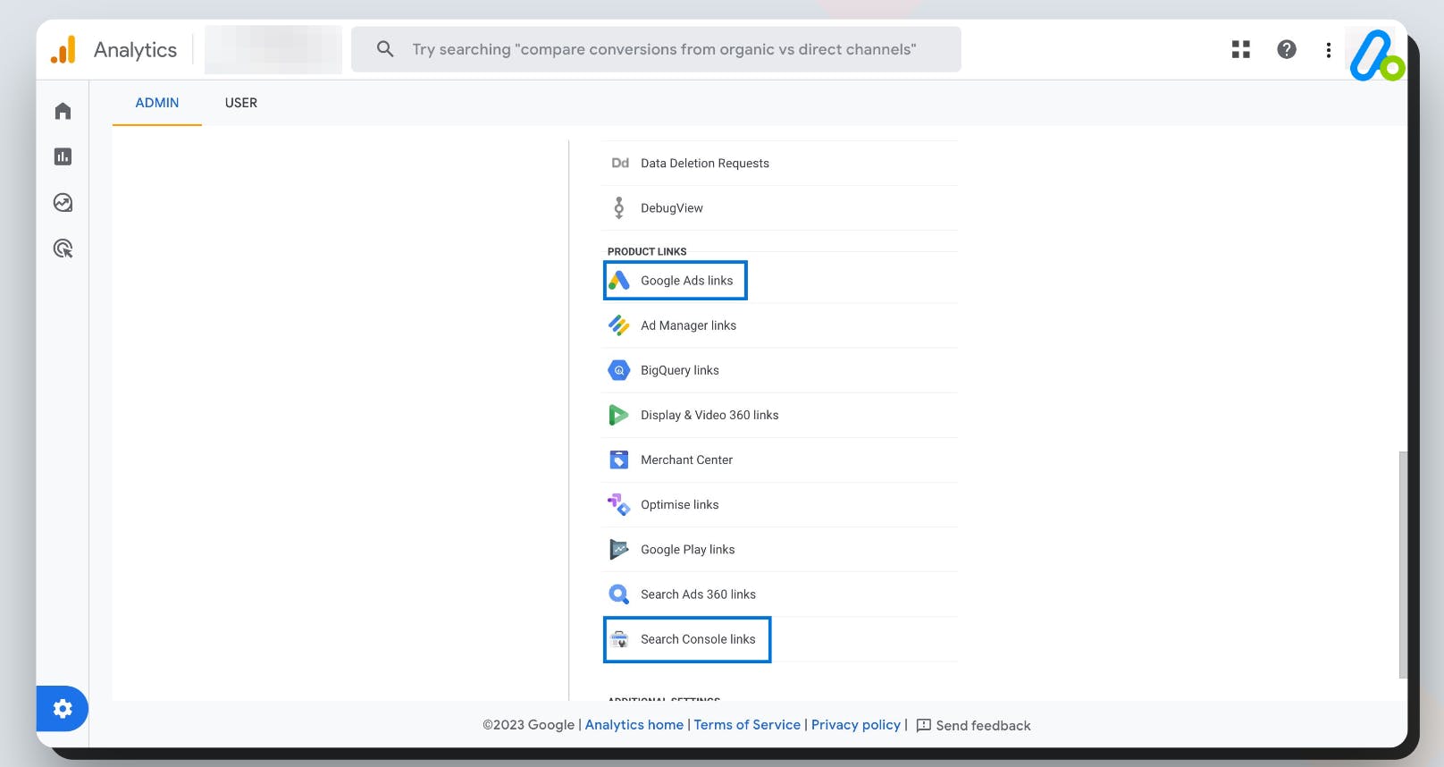Click the Analytics home footer link
The image size is (1444, 767).
tap(634, 725)
